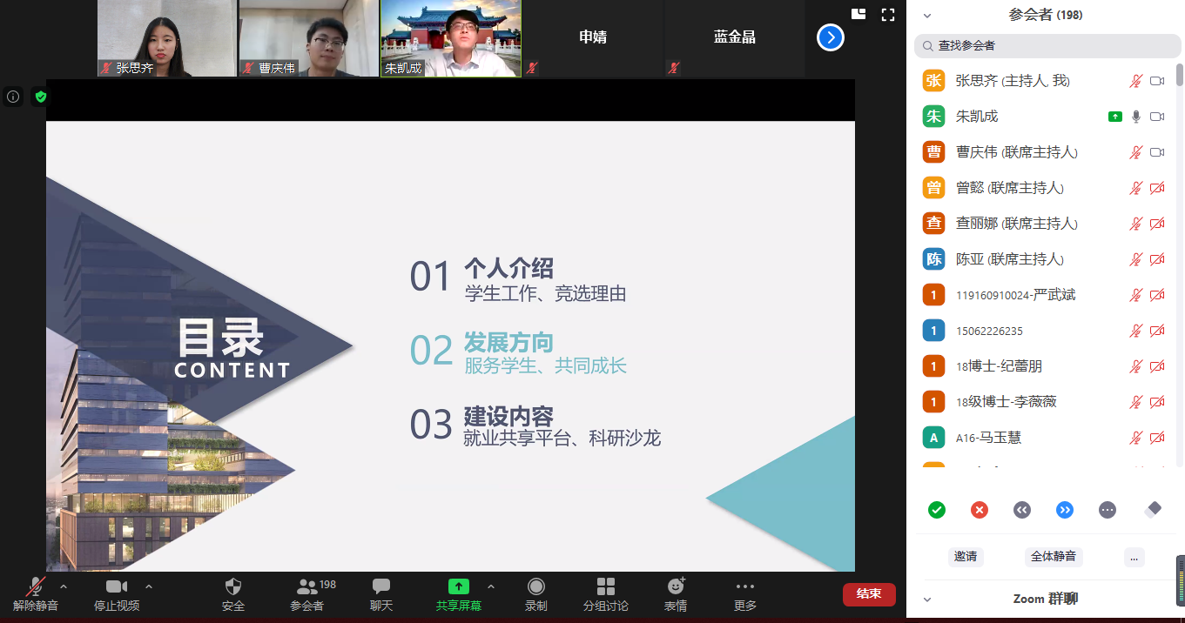Open the 更多 (More) options
1185x623 pixels.
[744, 593]
